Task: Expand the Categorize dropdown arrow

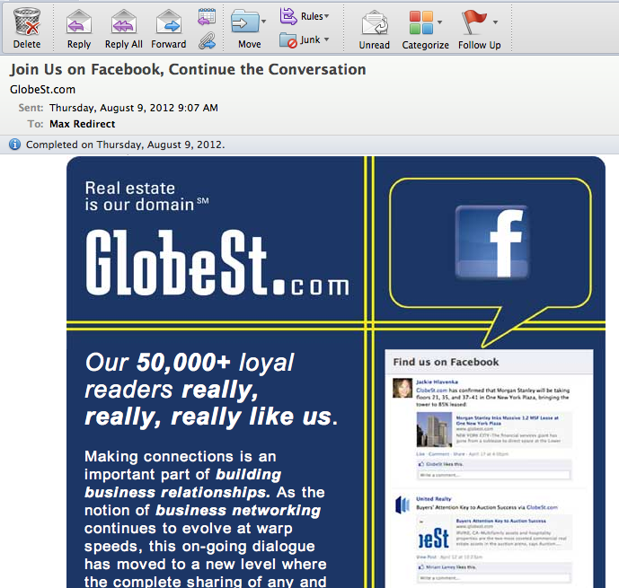Action: coord(439,22)
